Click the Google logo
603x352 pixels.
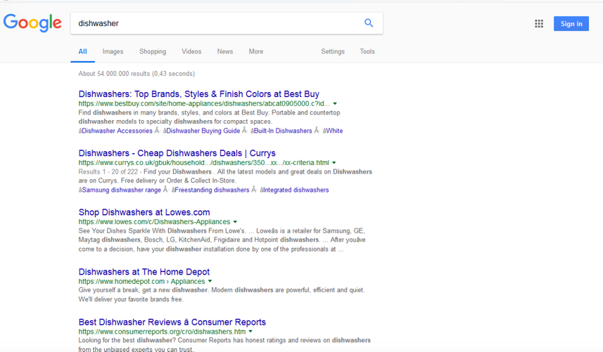(32, 23)
